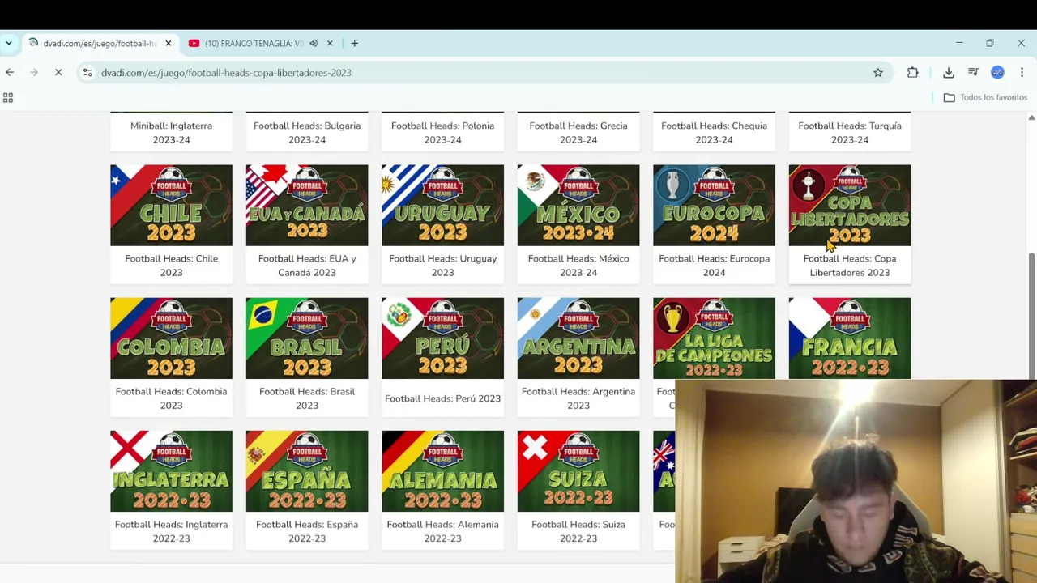Stop loading via the X icon
Screen dimensions: 1037x583
(58, 73)
